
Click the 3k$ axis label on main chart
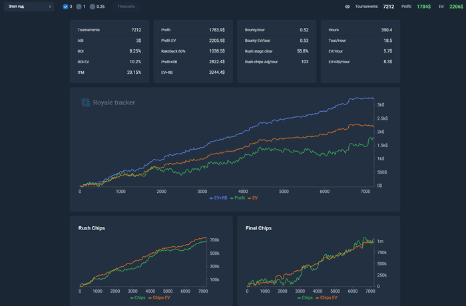[x=381, y=105]
